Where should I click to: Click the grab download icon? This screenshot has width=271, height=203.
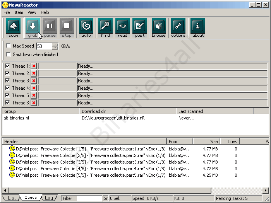click(33, 27)
